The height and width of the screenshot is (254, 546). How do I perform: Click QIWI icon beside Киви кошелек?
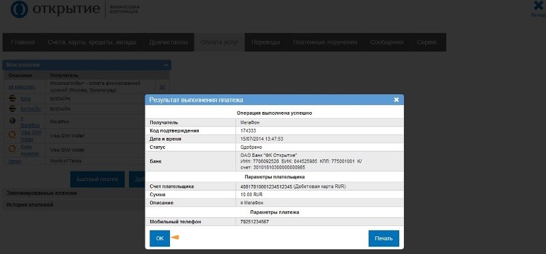click(12, 149)
